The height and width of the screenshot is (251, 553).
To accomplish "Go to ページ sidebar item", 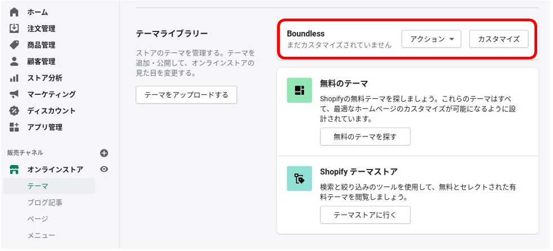I will (x=37, y=219).
